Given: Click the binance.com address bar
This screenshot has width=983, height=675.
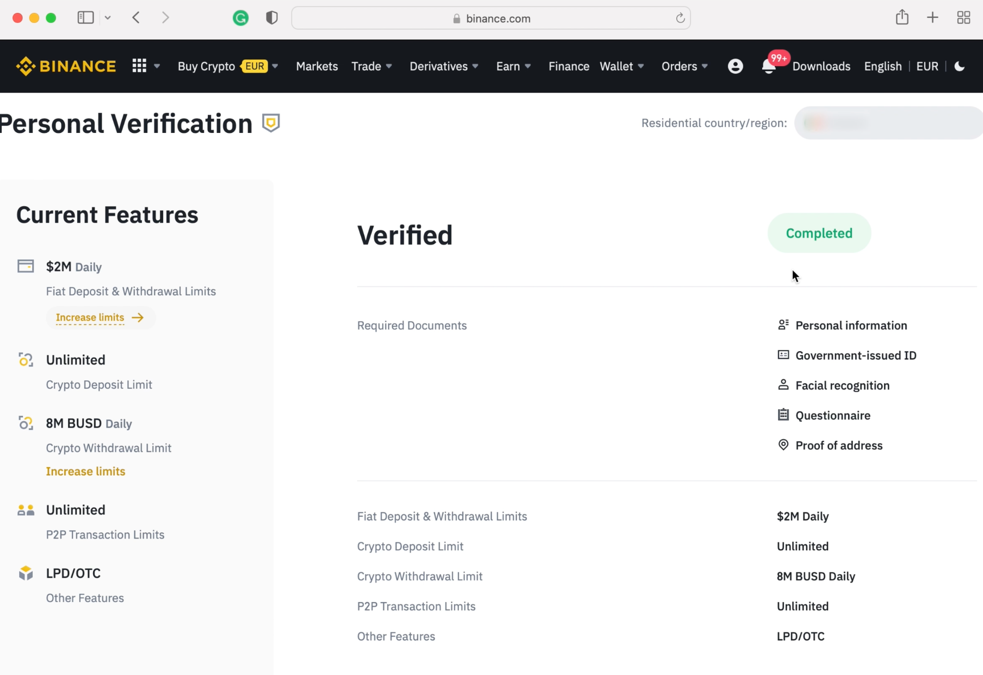Looking at the screenshot, I should [x=491, y=18].
